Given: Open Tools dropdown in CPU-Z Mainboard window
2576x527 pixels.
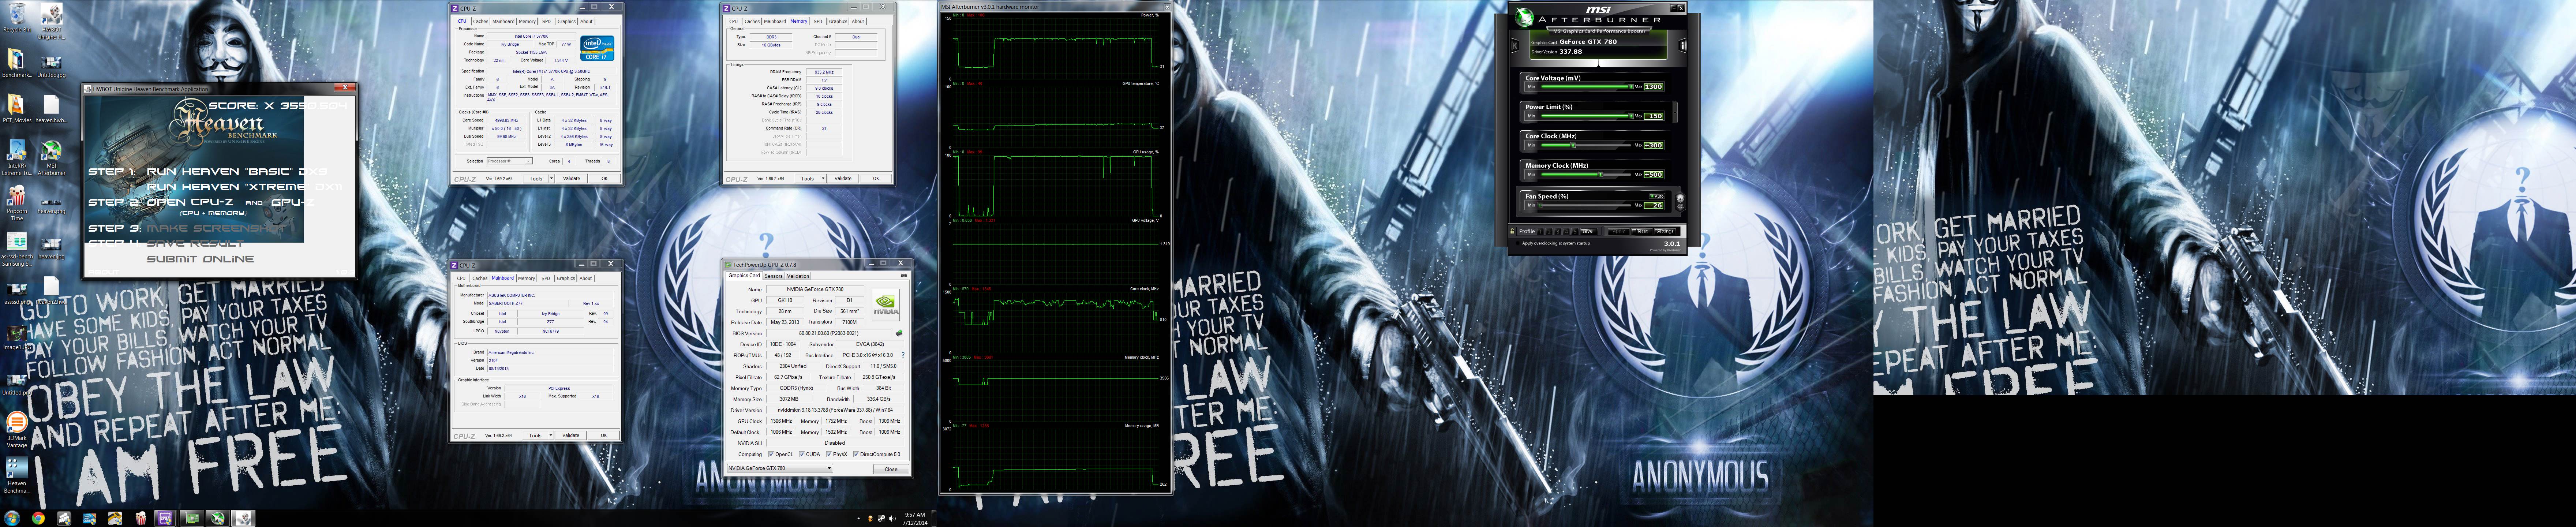Looking at the screenshot, I should (x=551, y=435).
